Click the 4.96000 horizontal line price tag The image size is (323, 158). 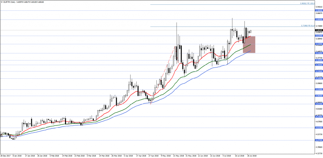[319, 96]
